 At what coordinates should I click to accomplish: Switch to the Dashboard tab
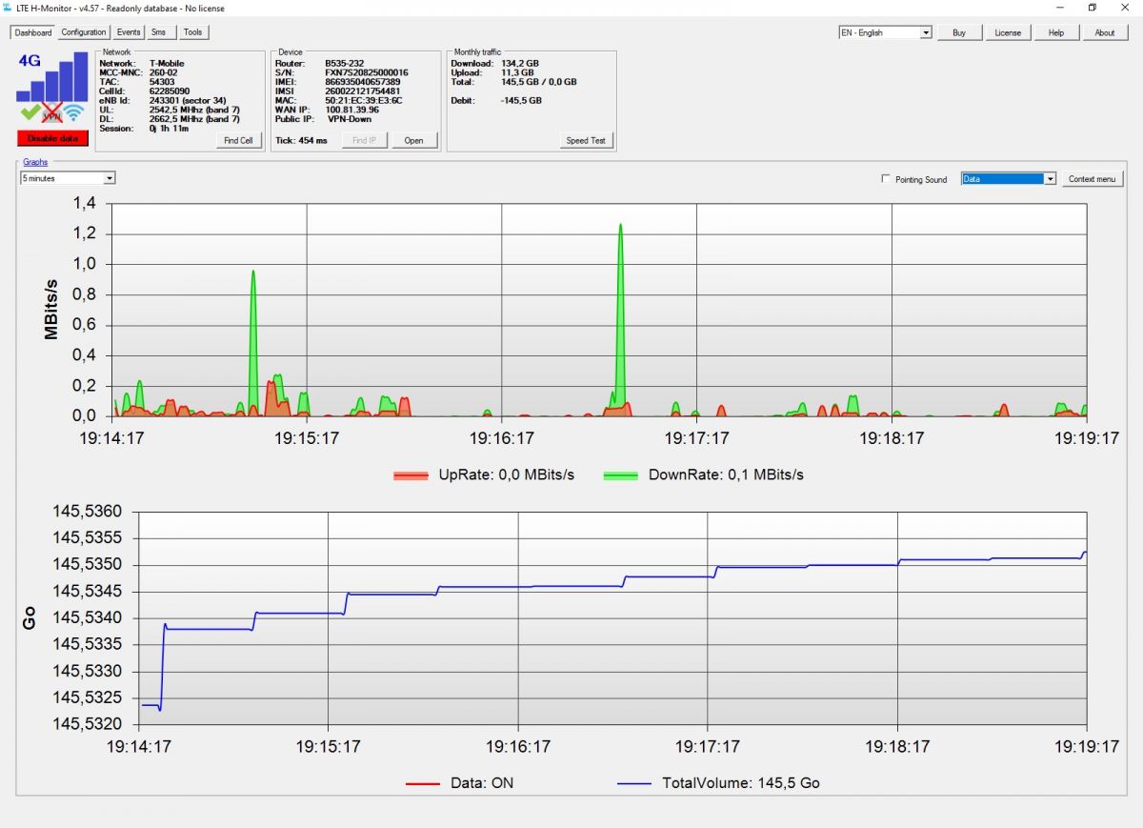coord(33,32)
